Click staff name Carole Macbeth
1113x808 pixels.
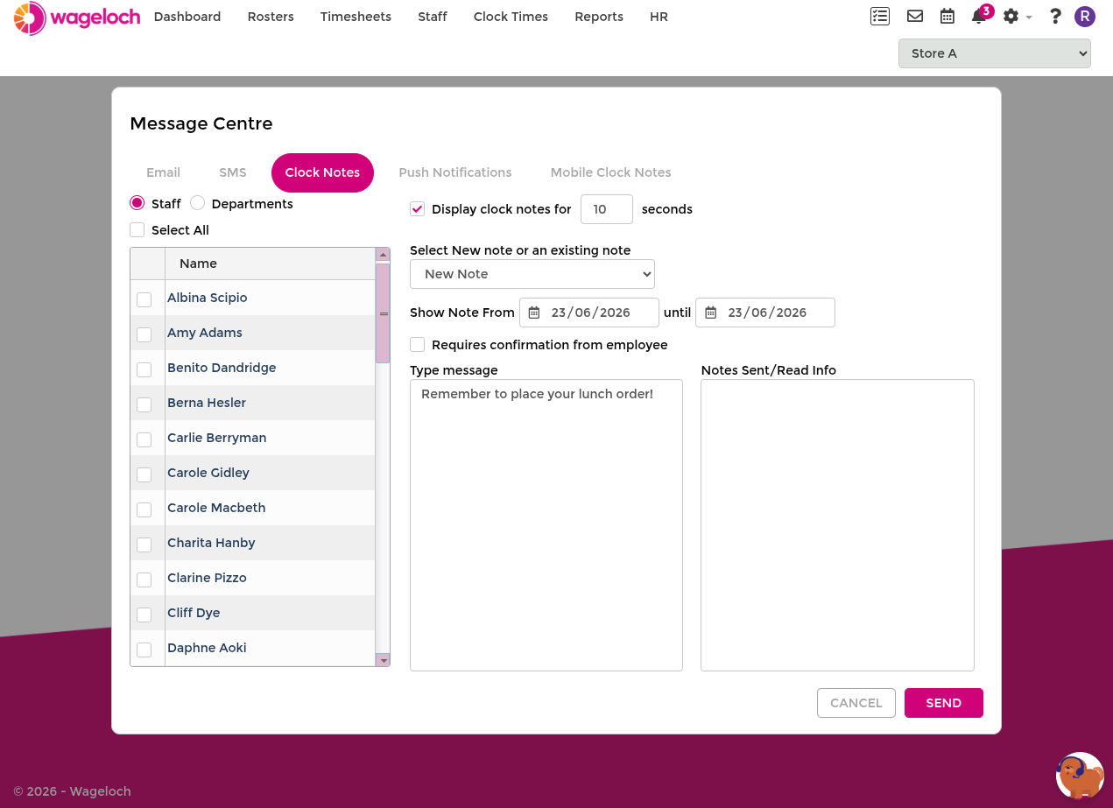[x=216, y=508]
